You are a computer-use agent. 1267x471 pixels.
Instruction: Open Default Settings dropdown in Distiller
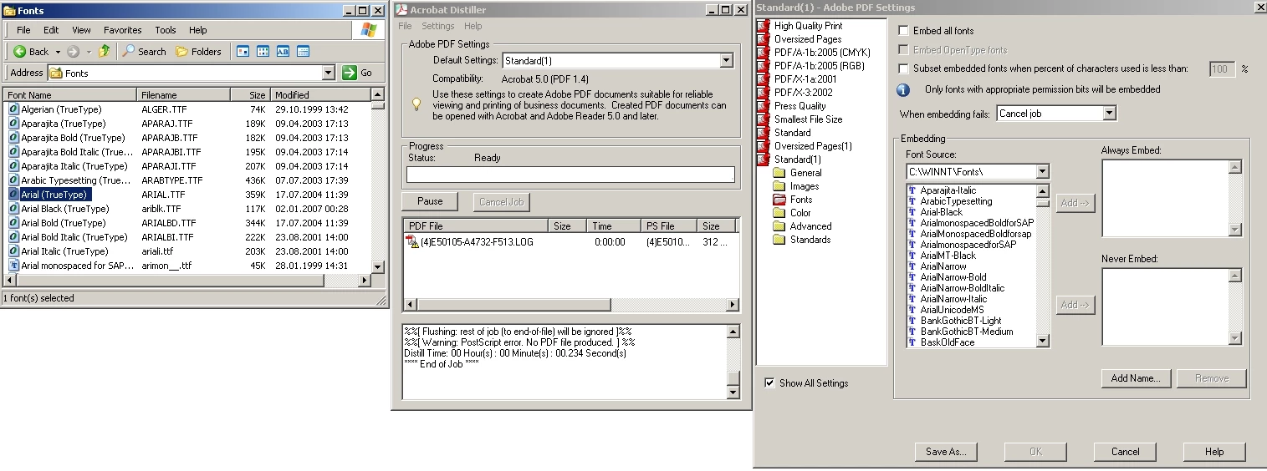coord(726,61)
